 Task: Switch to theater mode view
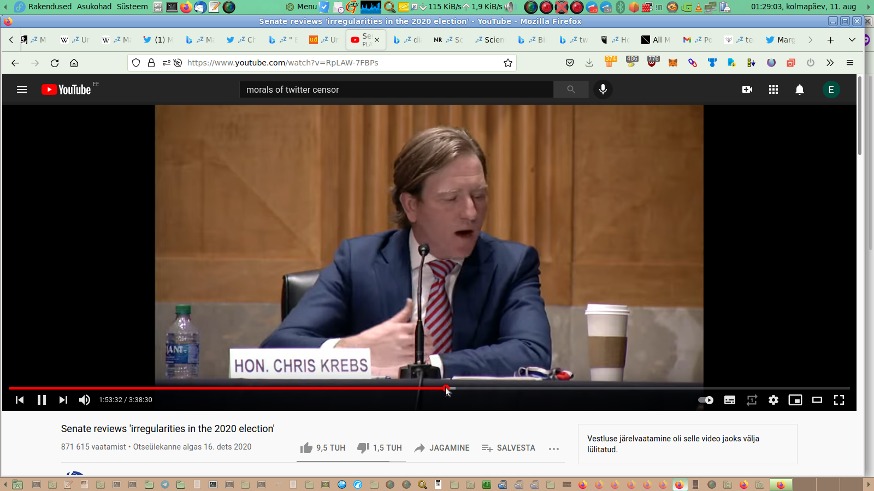coord(817,400)
